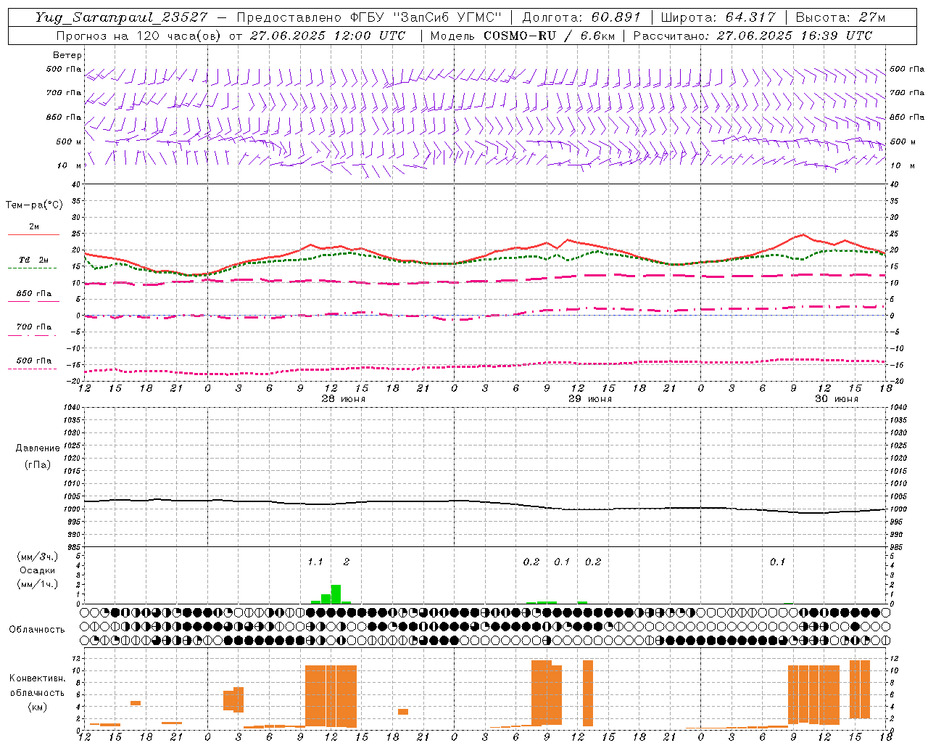The image size is (928, 743).
Task: Click the Облачность row label
Action: (x=37, y=630)
